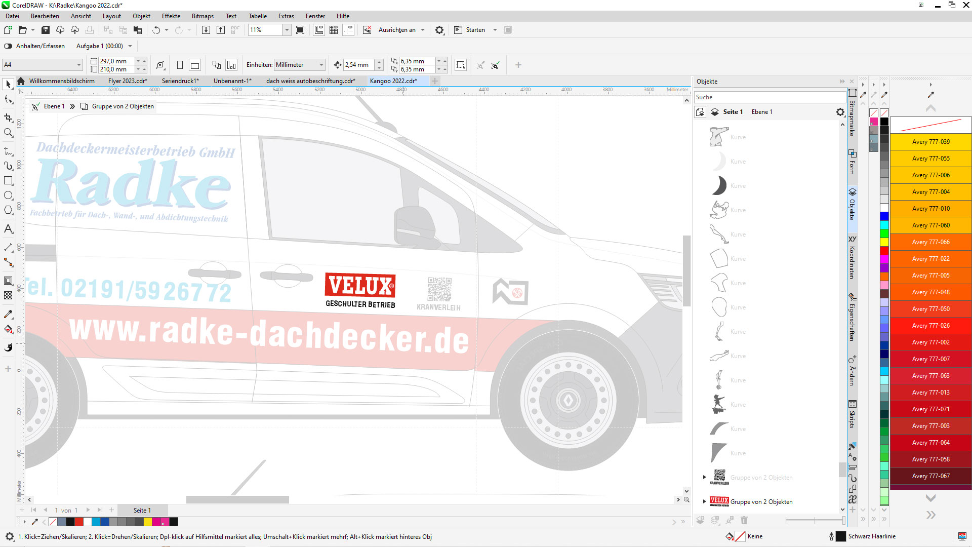Select the Zoom magnifier tool
Screen dimensions: 972x547
(x=8, y=133)
